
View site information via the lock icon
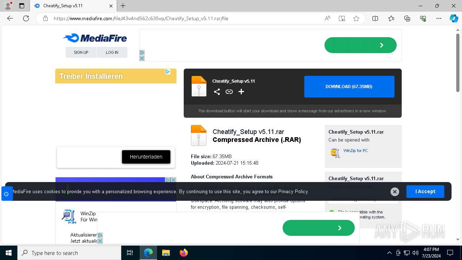point(45,18)
